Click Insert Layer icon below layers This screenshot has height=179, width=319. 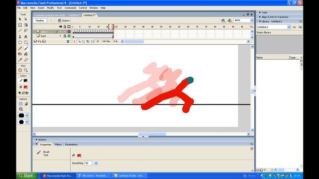pos(35,41)
